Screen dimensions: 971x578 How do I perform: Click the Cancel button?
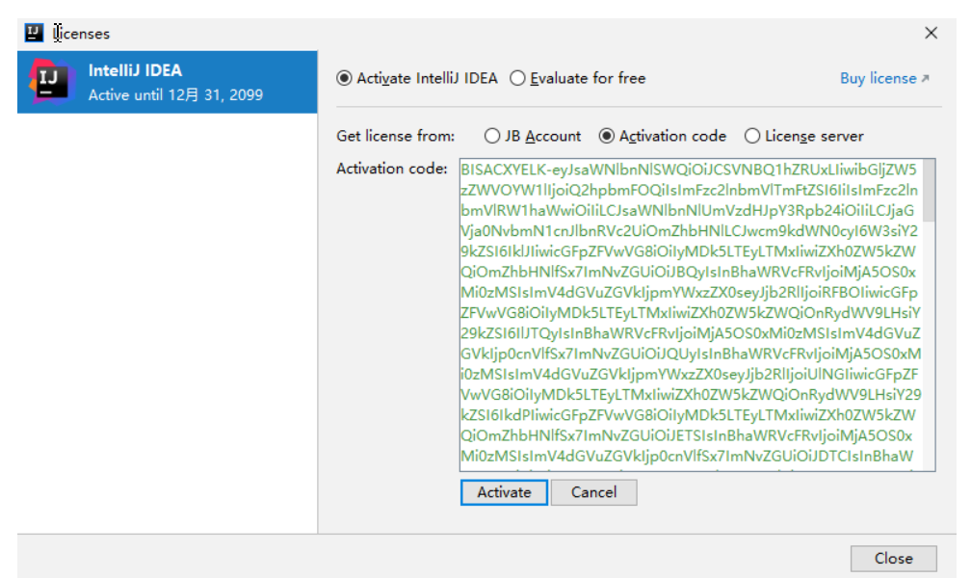593,492
